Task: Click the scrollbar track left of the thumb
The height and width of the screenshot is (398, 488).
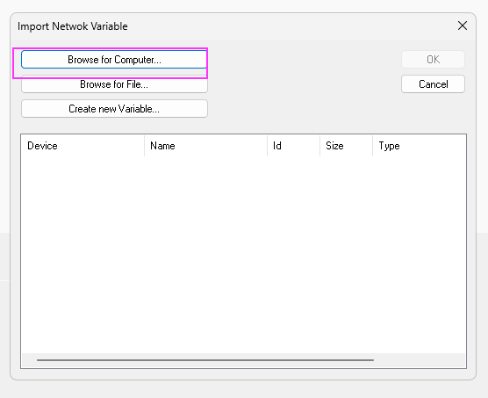Action: click(29, 360)
